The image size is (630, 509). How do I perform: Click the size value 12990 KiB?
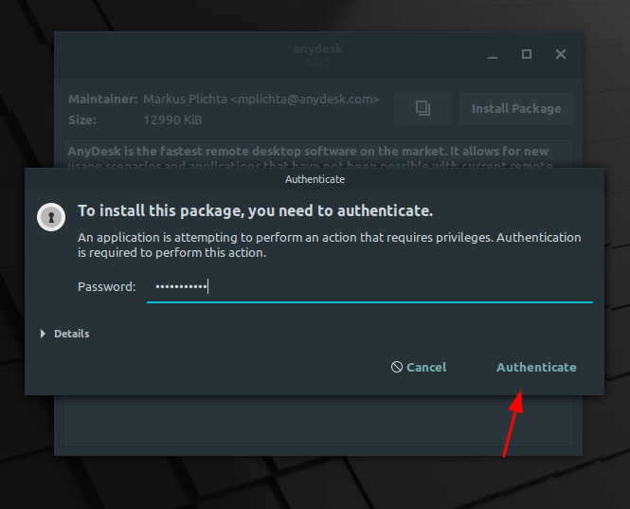click(172, 120)
